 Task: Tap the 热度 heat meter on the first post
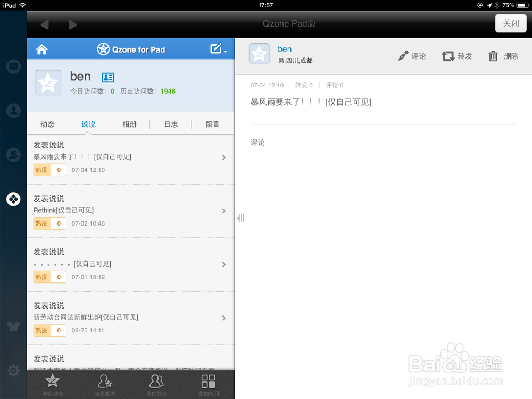[x=49, y=170]
